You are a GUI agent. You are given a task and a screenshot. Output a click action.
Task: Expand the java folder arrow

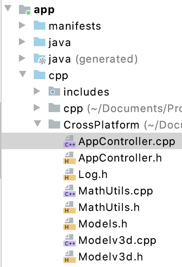point(22,42)
